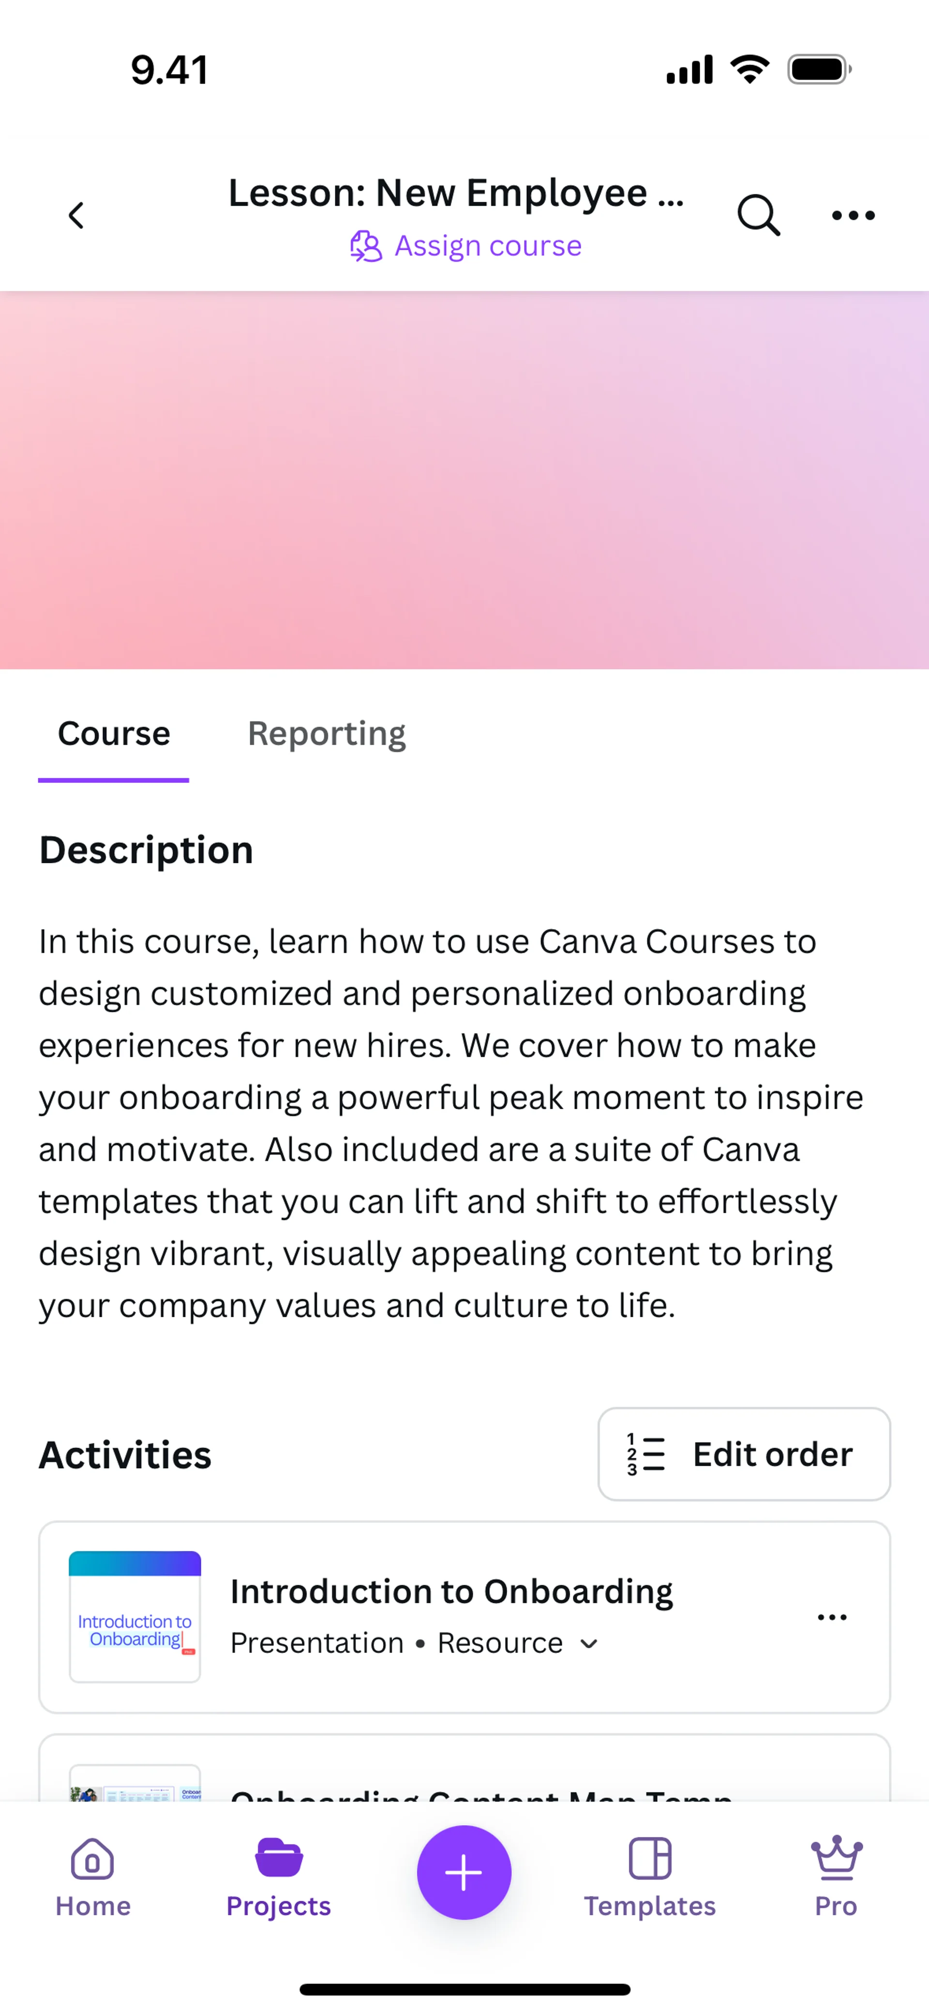Expand the Presentation • Resource chevron
The image size is (929, 2014).
pyautogui.click(x=589, y=1644)
